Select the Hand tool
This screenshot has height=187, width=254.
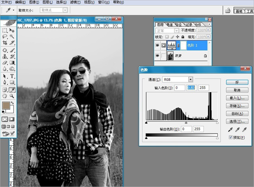5,96
